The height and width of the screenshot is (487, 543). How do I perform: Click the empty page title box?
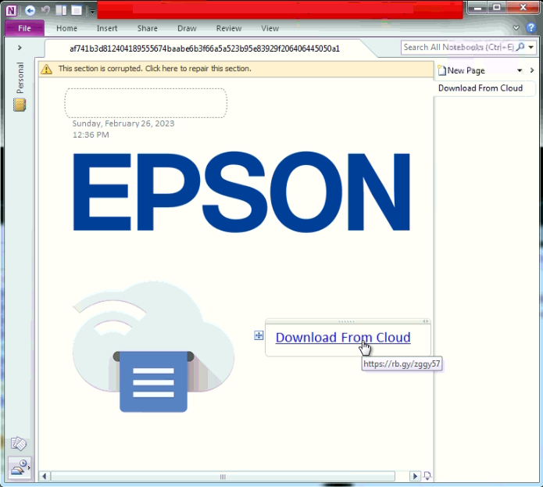tap(146, 103)
